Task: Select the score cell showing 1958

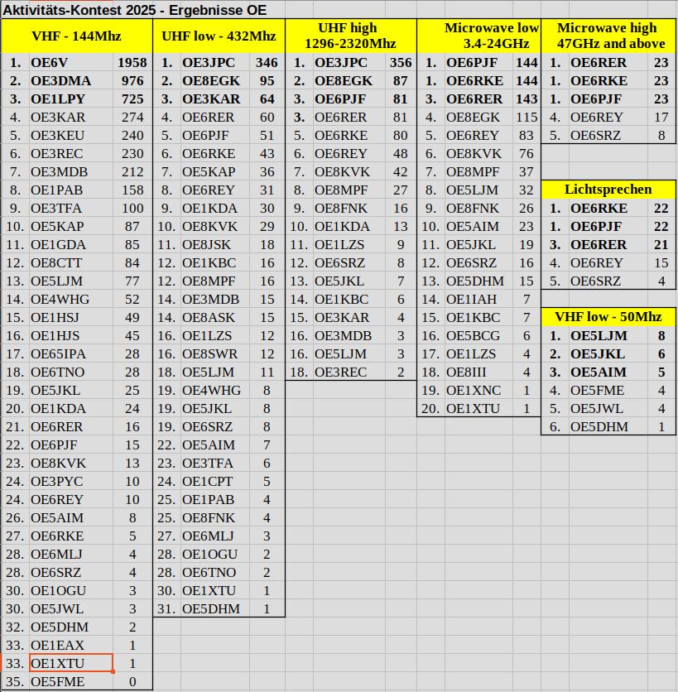Action: [132, 63]
